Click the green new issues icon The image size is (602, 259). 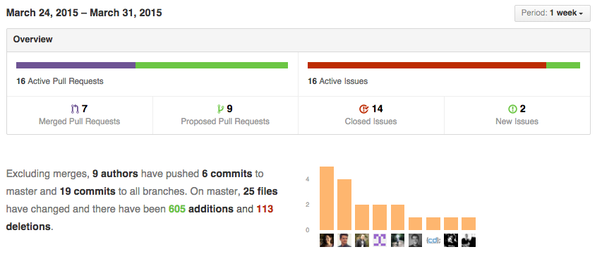(x=512, y=109)
